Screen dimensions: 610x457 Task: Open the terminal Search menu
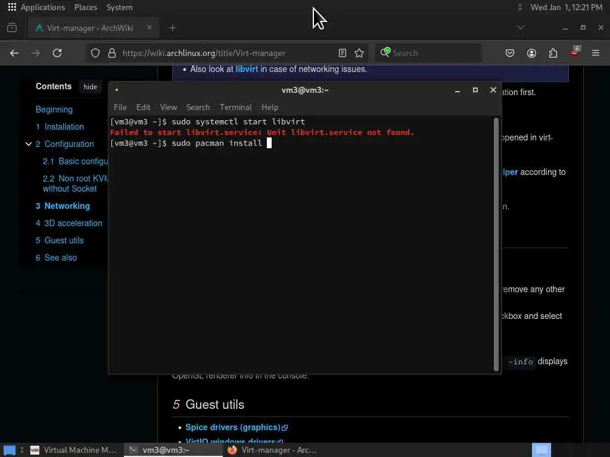(x=198, y=107)
